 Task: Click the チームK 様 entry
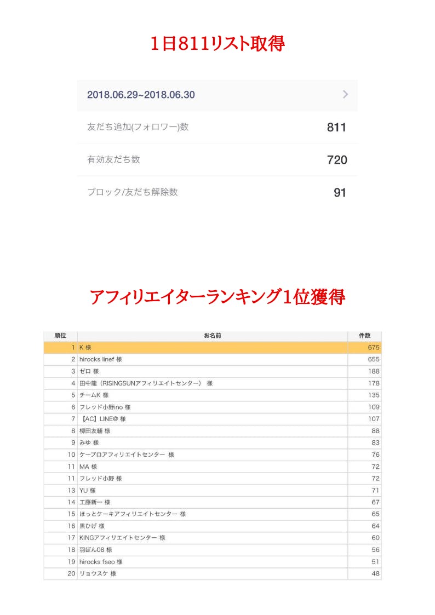94,395
